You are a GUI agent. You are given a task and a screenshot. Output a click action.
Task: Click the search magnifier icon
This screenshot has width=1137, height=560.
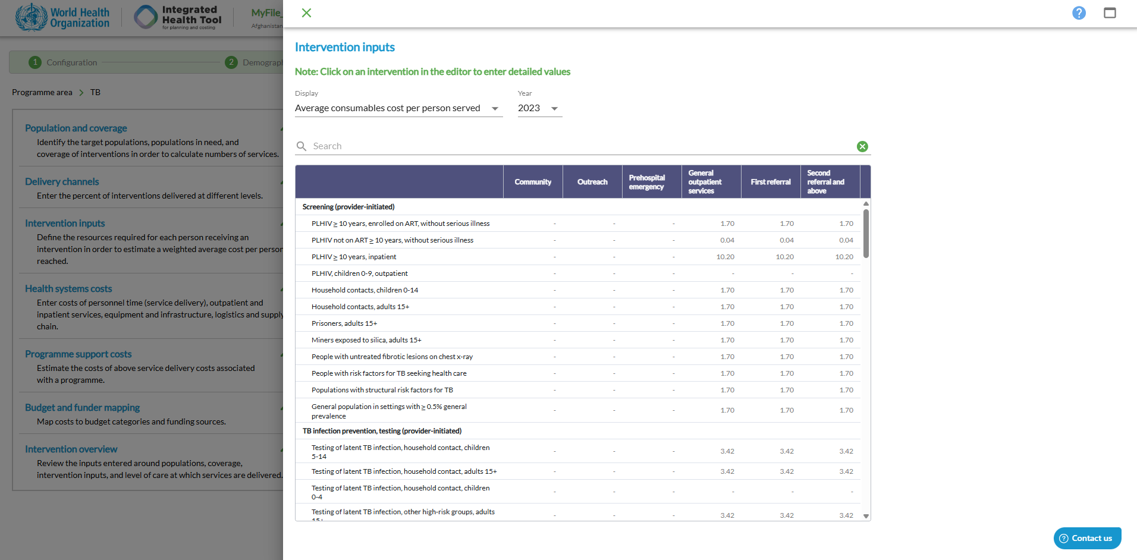click(301, 146)
